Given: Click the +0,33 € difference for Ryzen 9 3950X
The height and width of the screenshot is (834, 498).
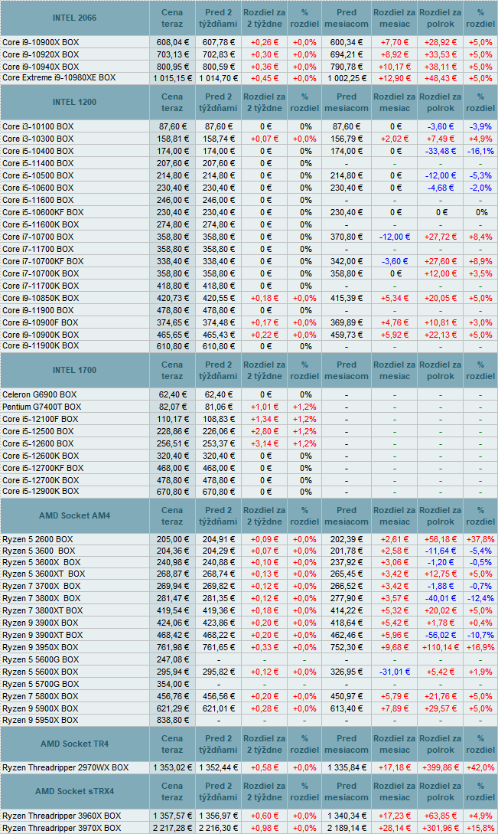Looking at the screenshot, I should 264,647.
